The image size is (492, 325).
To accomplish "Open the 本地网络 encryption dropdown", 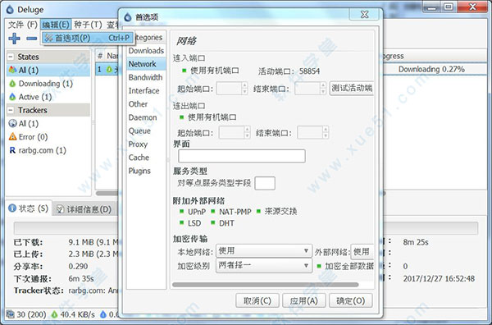I will pos(264,251).
